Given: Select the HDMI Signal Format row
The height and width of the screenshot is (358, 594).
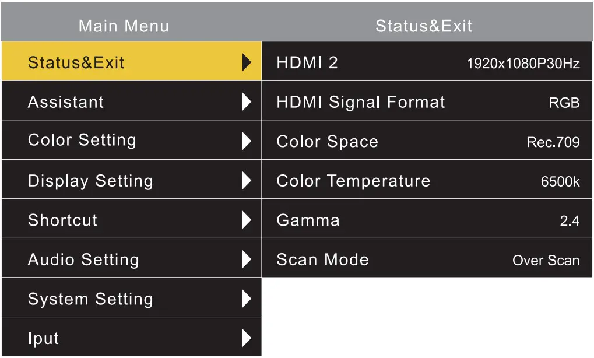Looking at the screenshot, I should click(427, 102).
